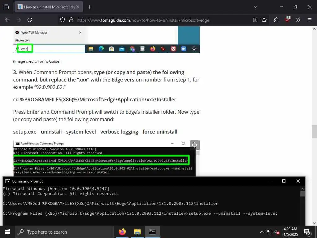Expand the article screenshot with the enlarge icon
Image resolution: width=317 pixels, height=238 pixels.
point(194,145)
